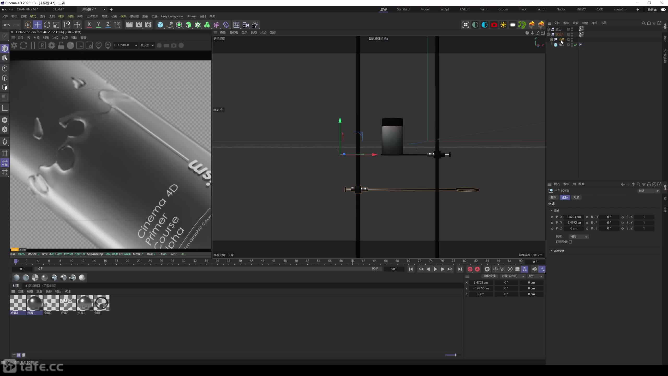Toggle coordinate system world/object switch
The width and height of the screenshot is (668, 376).
click(x=118, y=25)
